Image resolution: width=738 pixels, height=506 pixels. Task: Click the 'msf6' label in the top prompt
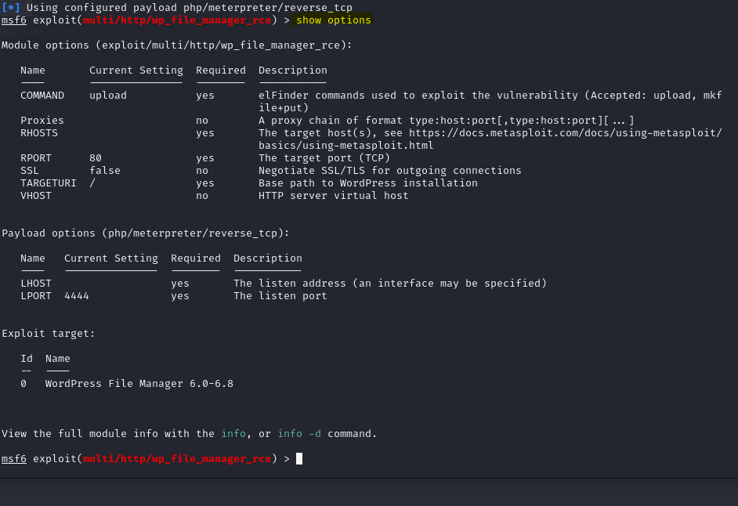tap(14, 20)
